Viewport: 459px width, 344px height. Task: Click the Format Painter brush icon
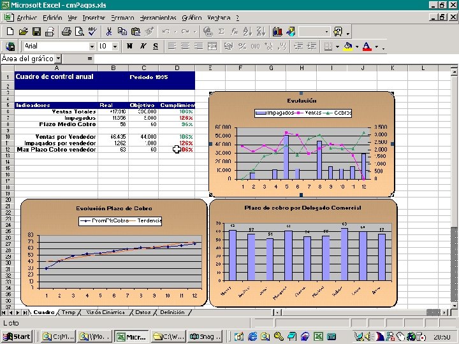pyautogui.click(x=149, y=31)
